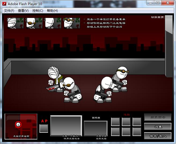Click the 保存/载入 save/load button
Screen dimensions: 176x144
[x=158, y=136]
